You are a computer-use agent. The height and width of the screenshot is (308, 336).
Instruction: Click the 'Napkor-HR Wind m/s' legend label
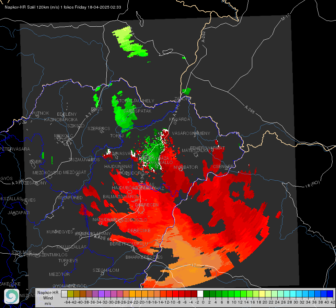pos(48,298)
